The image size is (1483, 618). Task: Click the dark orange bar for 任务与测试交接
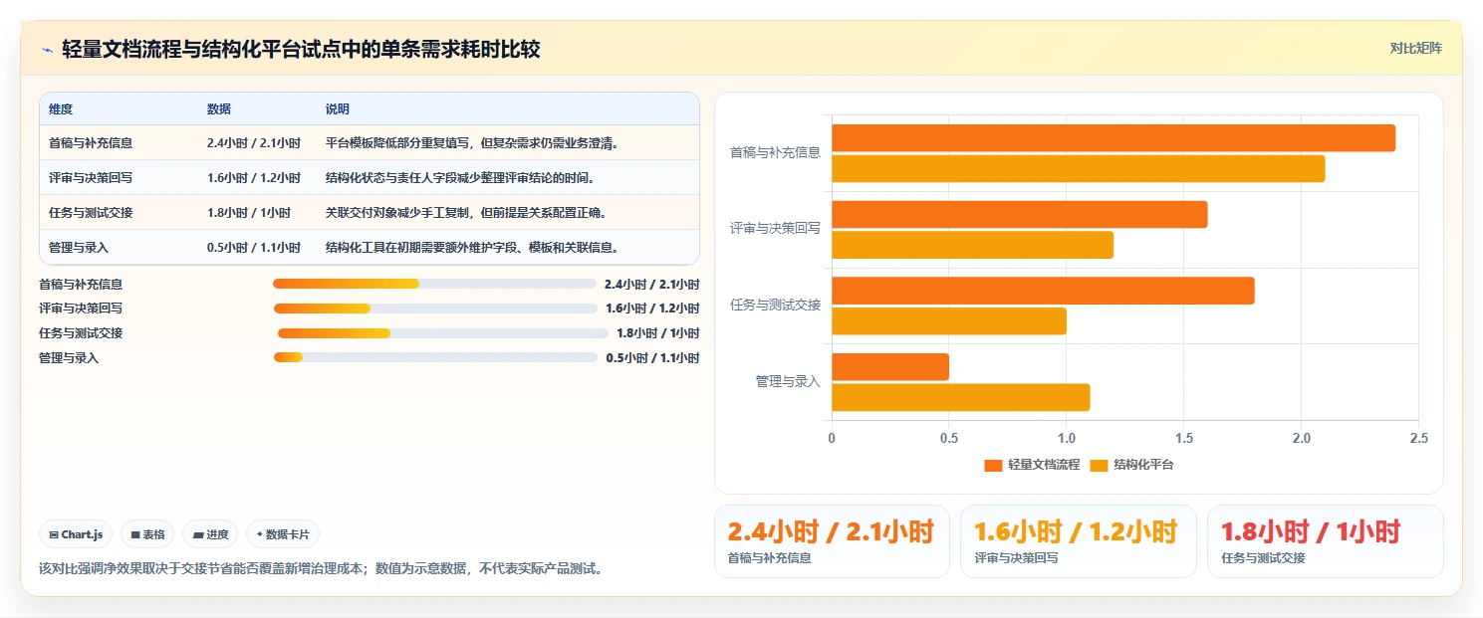point(1043,291)
